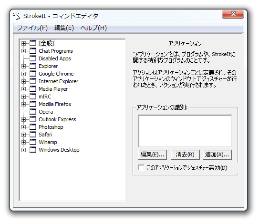Click inside the アプリケーションの識別 list box
This screenshot has height=222, width=259.
(x=185, y=131)
